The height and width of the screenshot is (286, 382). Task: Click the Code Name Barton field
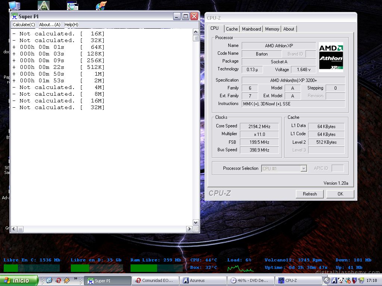coord(262,54)
